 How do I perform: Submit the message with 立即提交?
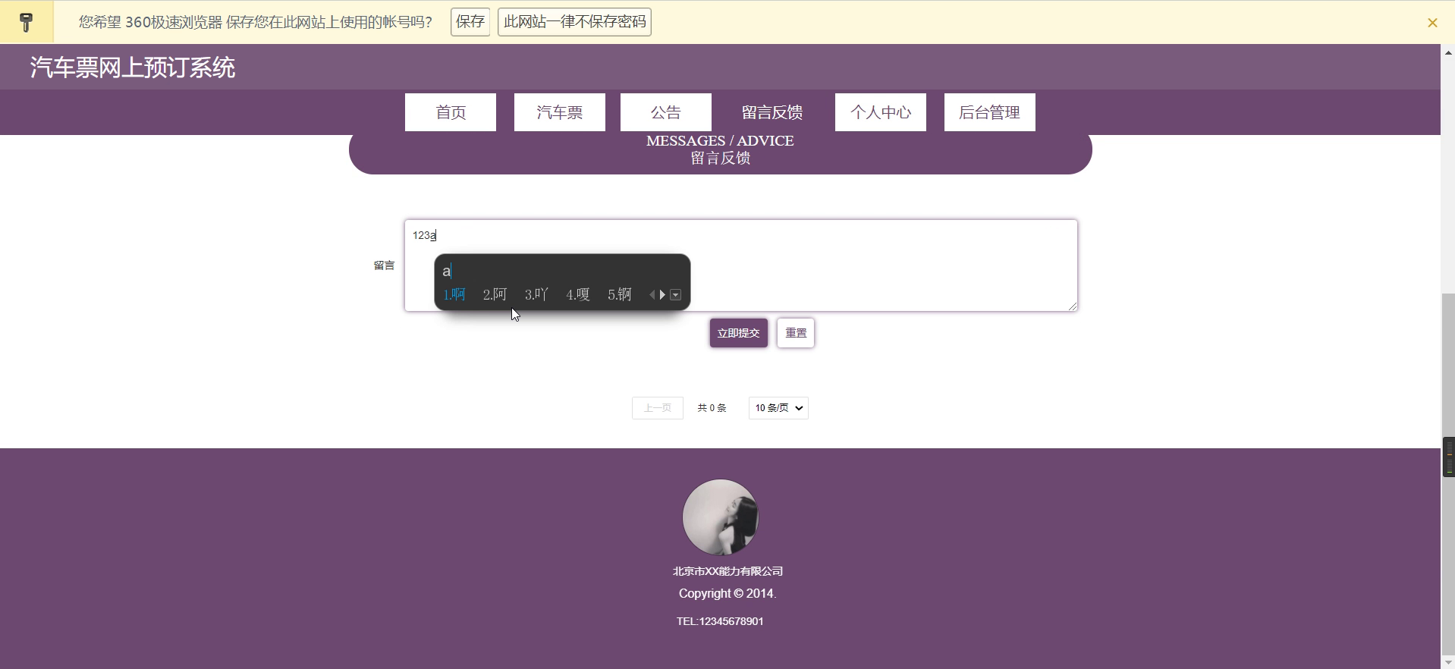[739, 333]
